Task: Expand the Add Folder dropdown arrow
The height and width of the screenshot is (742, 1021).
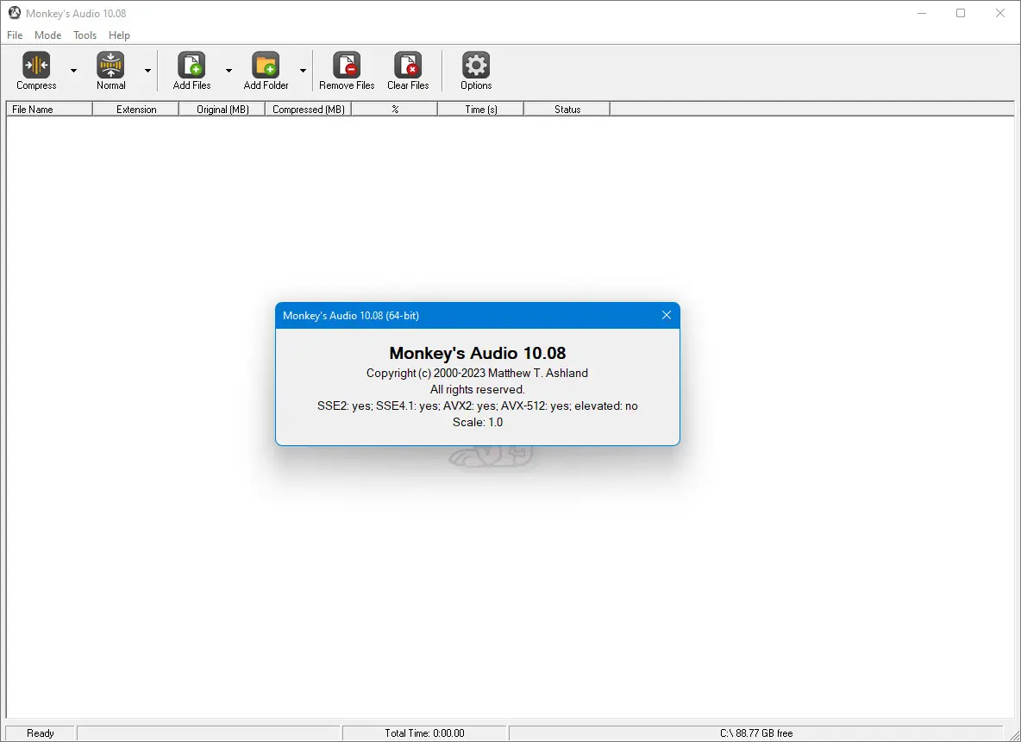Action: click(x=303, y=71)
